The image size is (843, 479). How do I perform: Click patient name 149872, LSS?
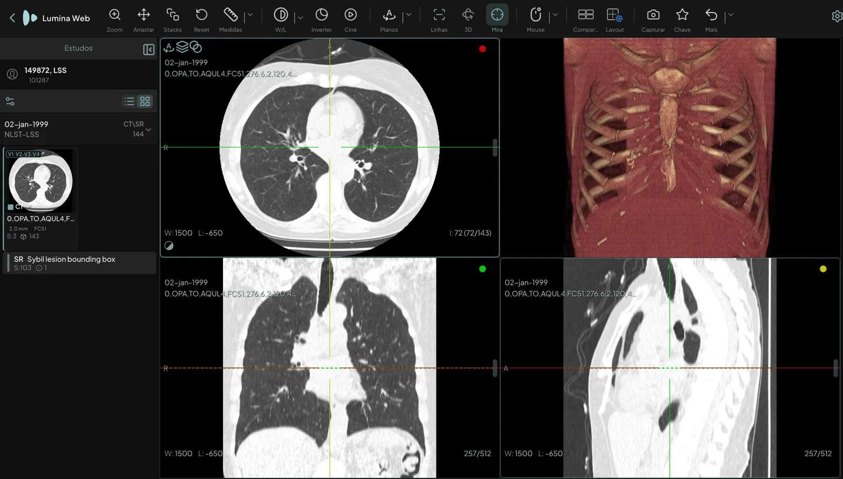tap(45, 70)
